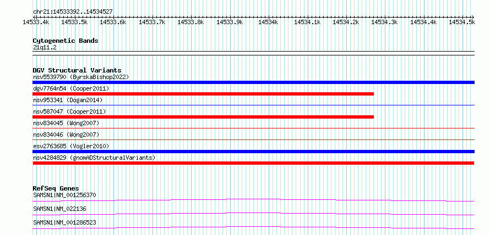Click the blue bar for nsv5539790
The image size is (490, 235).
tap(253, 82)
